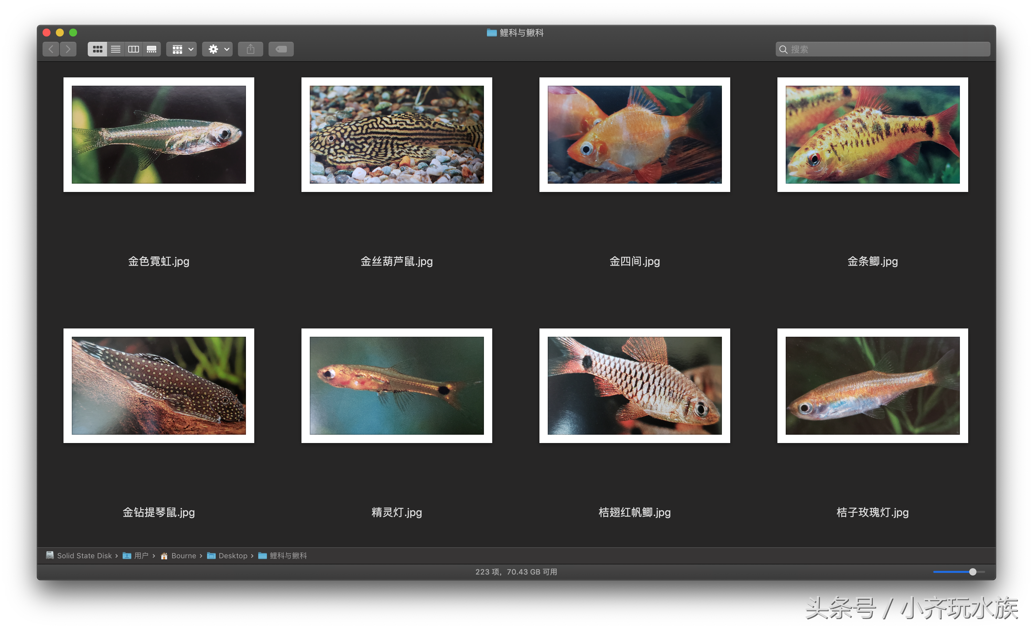
Task: Go back with the left arrow button
Action: click(x=51, y=49)
